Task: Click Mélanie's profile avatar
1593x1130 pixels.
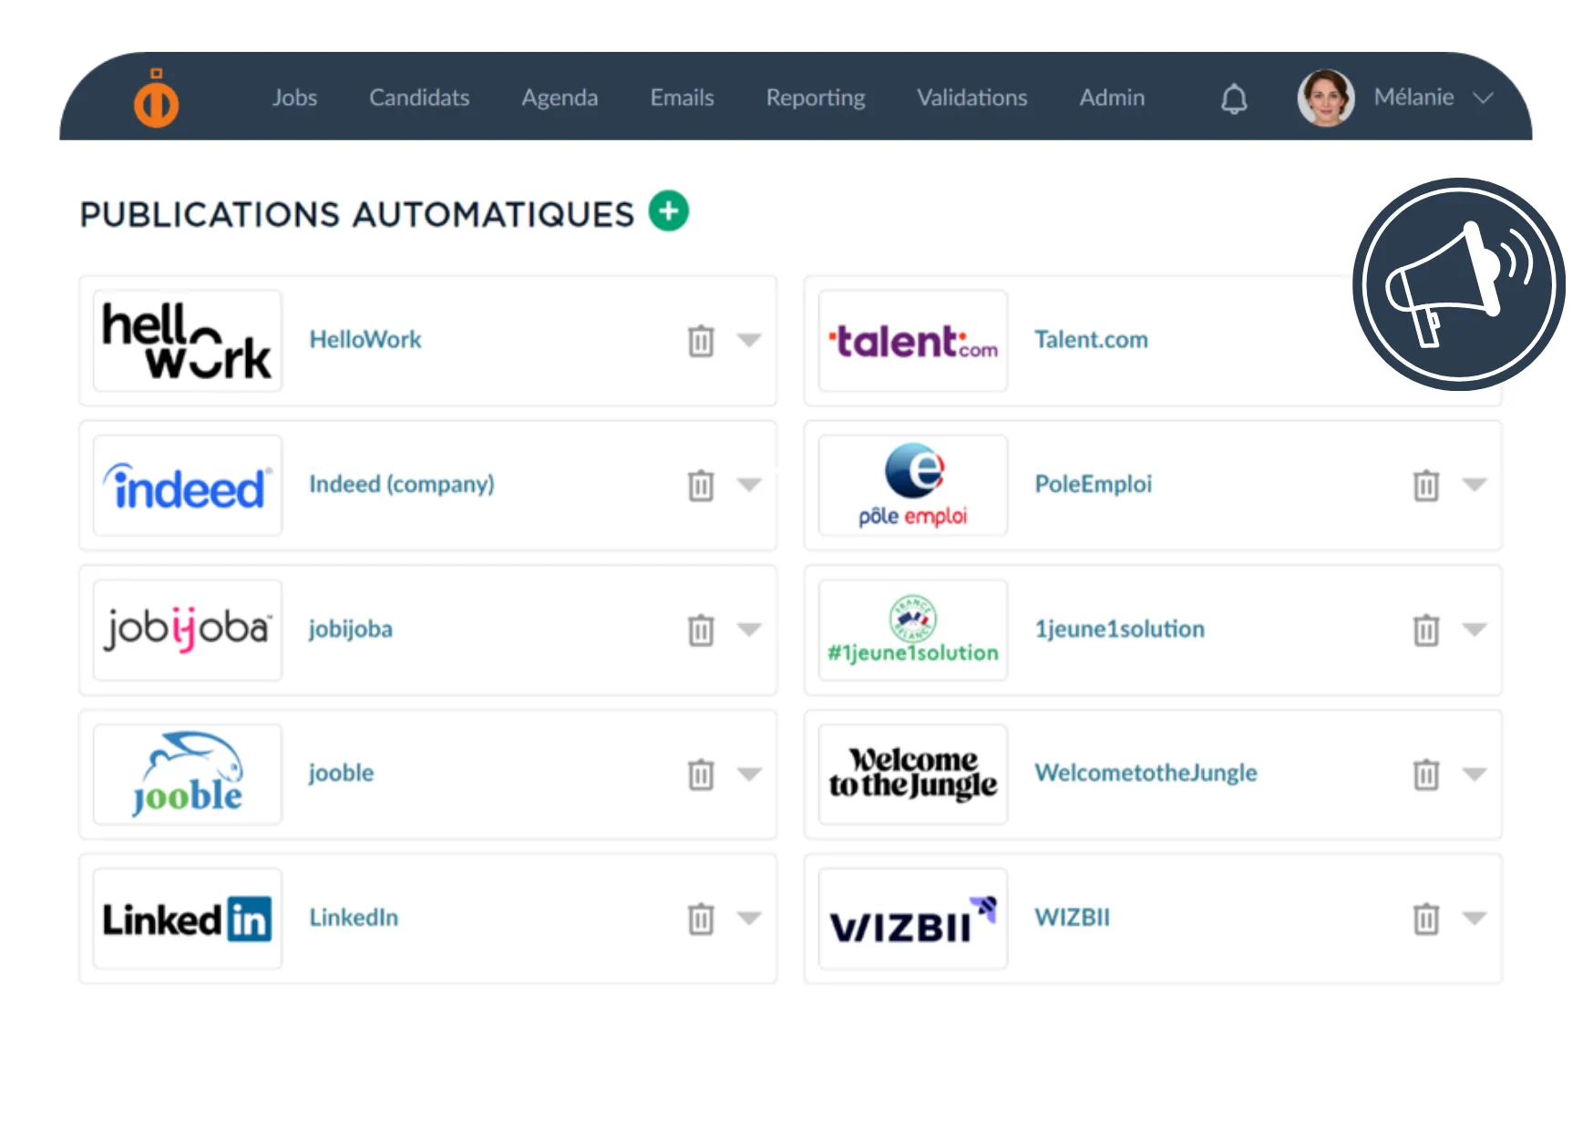Action: tap(1326, 98)
